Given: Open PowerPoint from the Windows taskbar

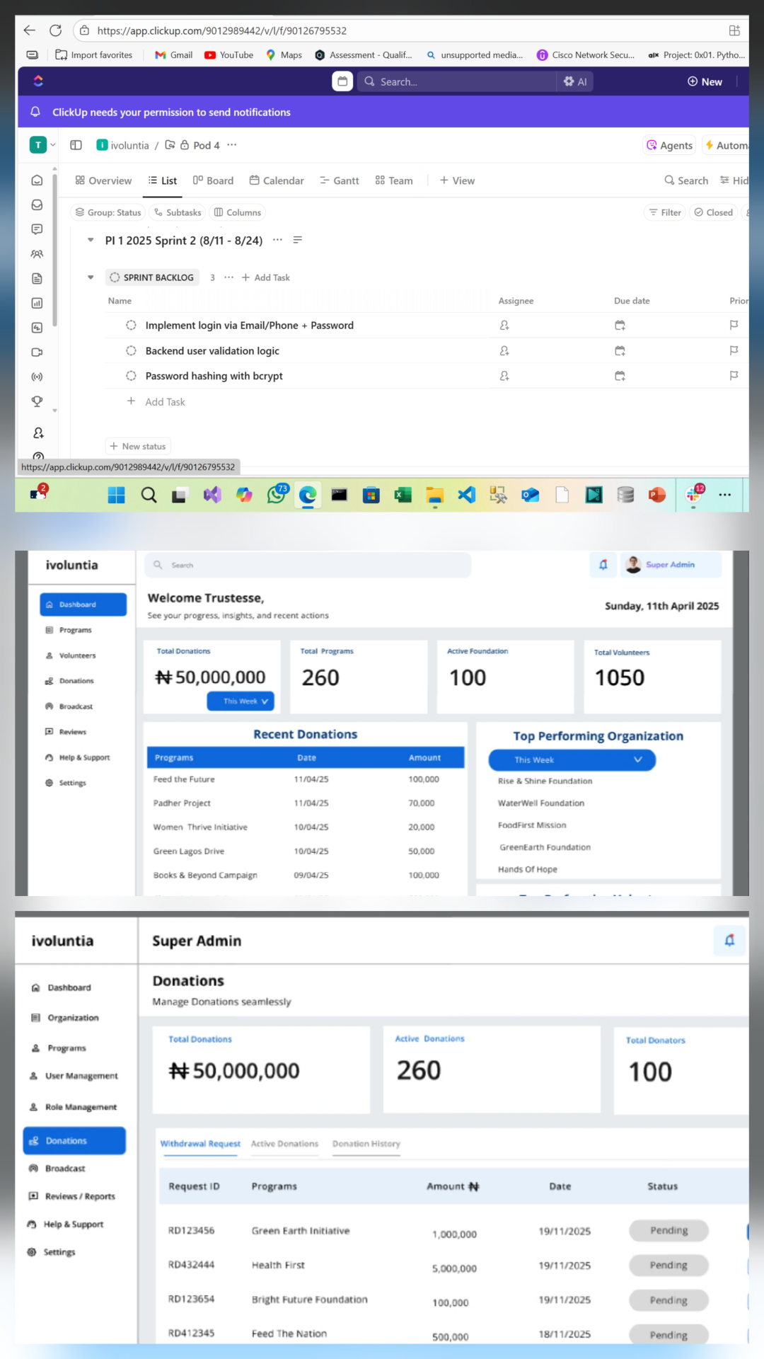Looking at the screenshot, I should tap(657, 495).
